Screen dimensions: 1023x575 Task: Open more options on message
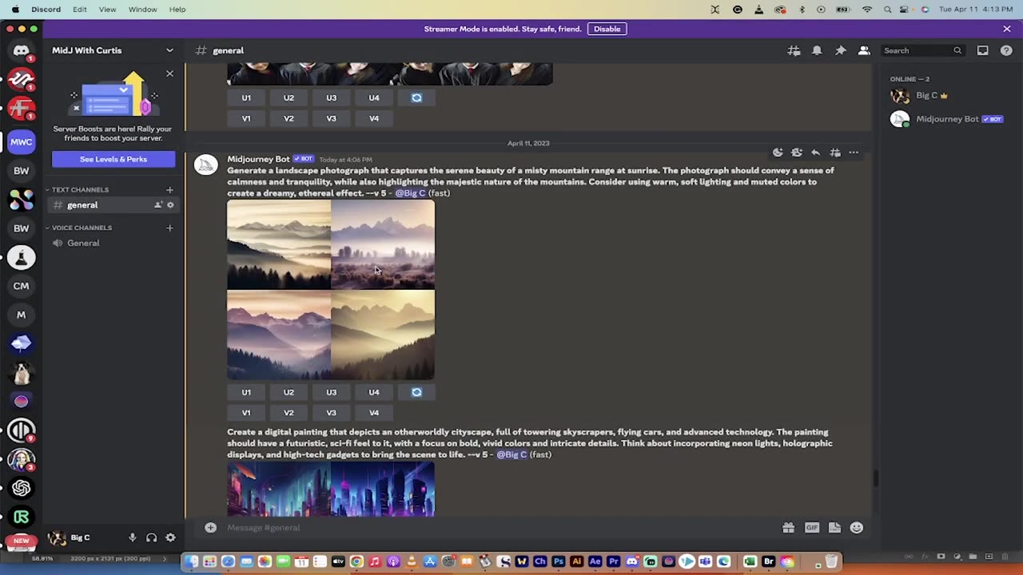click(x=854, y=153)
